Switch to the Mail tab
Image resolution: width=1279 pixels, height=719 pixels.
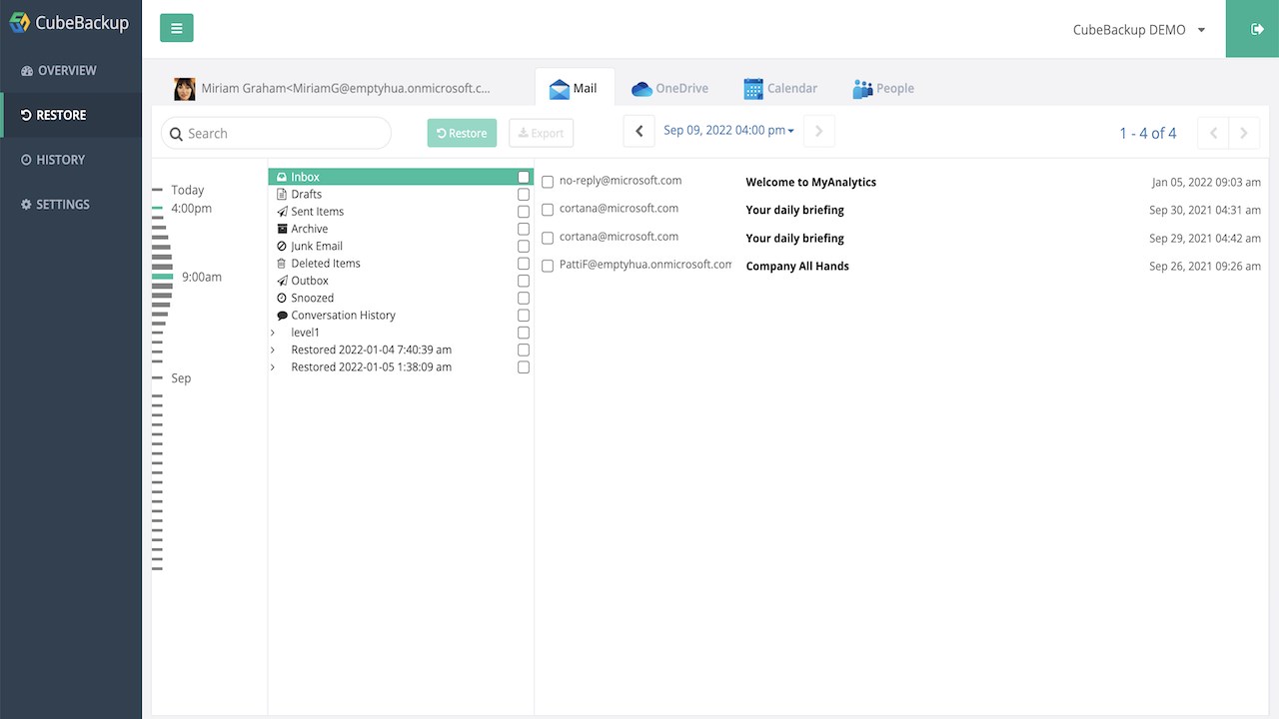pyautogui.click(x=575, y=88)
